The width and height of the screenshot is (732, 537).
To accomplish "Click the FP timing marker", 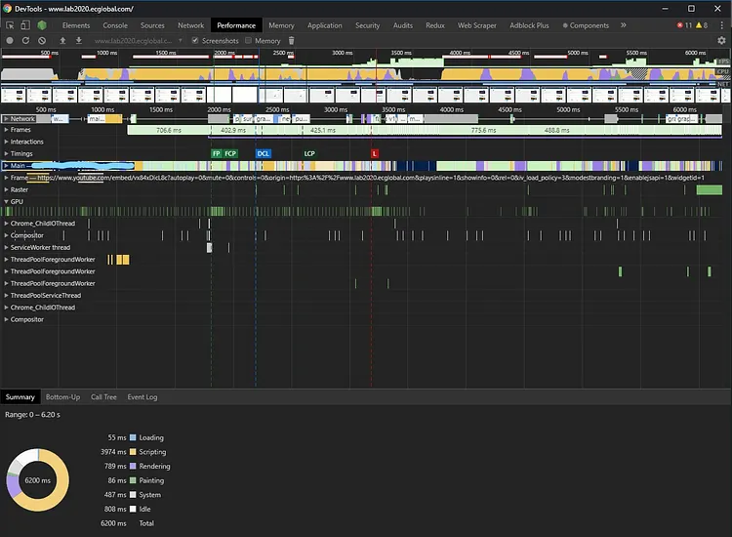I will point(216,153).
